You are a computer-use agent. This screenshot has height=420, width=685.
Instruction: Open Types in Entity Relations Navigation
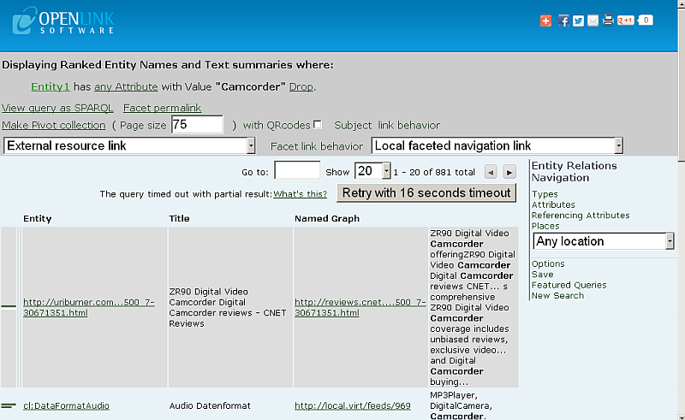tap(545, 194)
